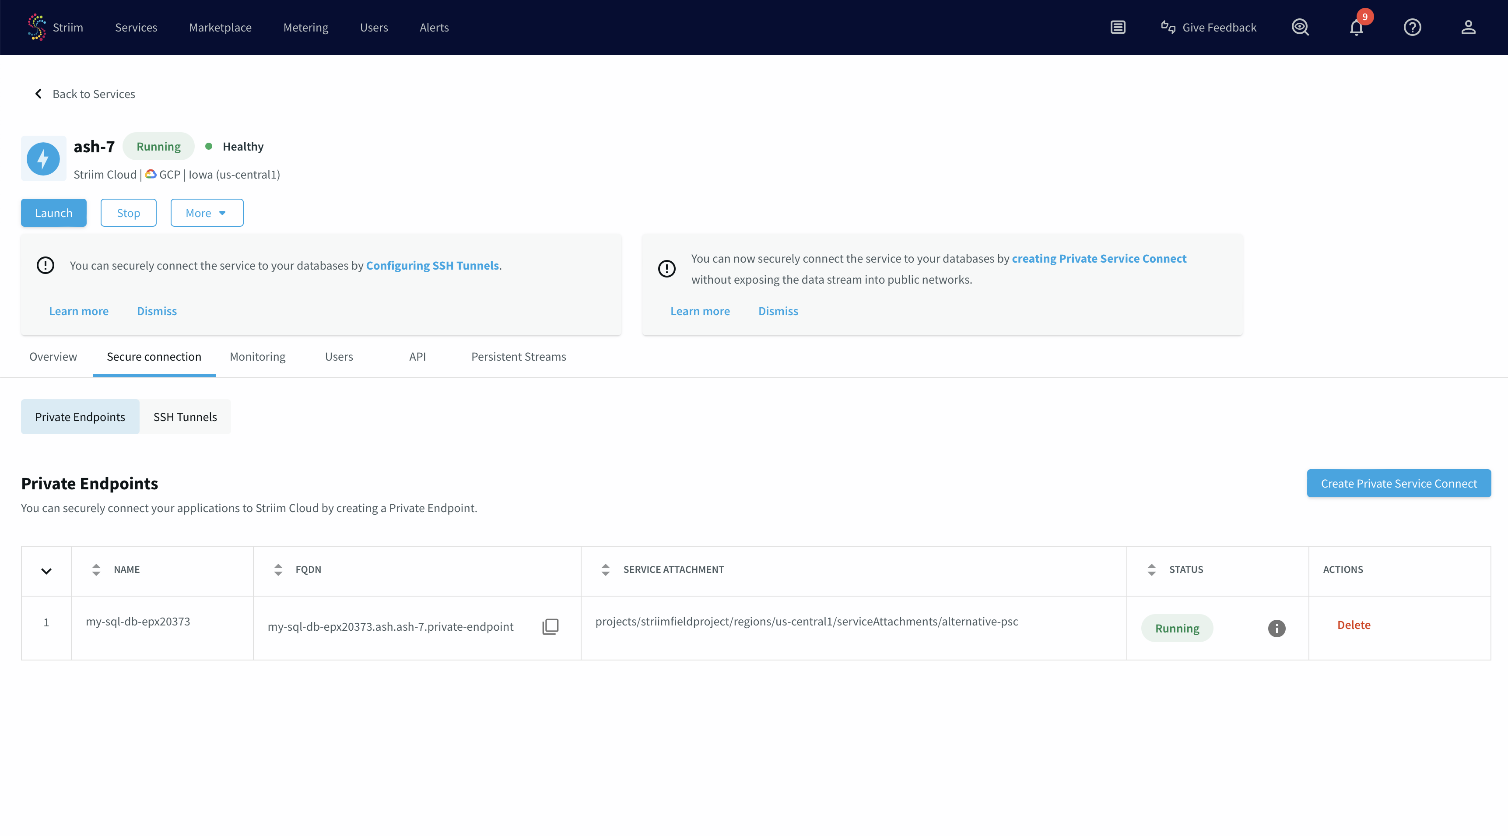Switch to the SSH Tunnels toggle tab

point(185,416)
